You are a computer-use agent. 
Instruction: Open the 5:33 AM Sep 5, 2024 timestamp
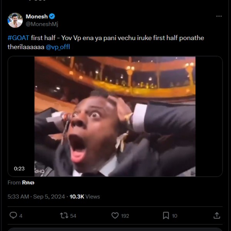pos(36,196)
